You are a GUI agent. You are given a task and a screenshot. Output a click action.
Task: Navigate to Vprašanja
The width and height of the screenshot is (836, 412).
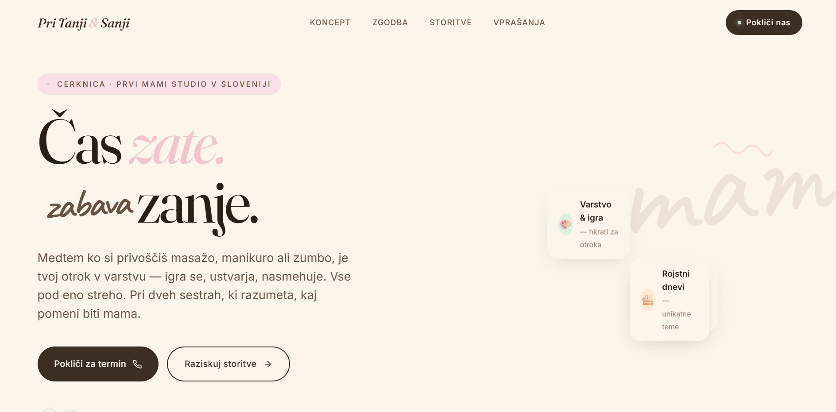[519, 23]
